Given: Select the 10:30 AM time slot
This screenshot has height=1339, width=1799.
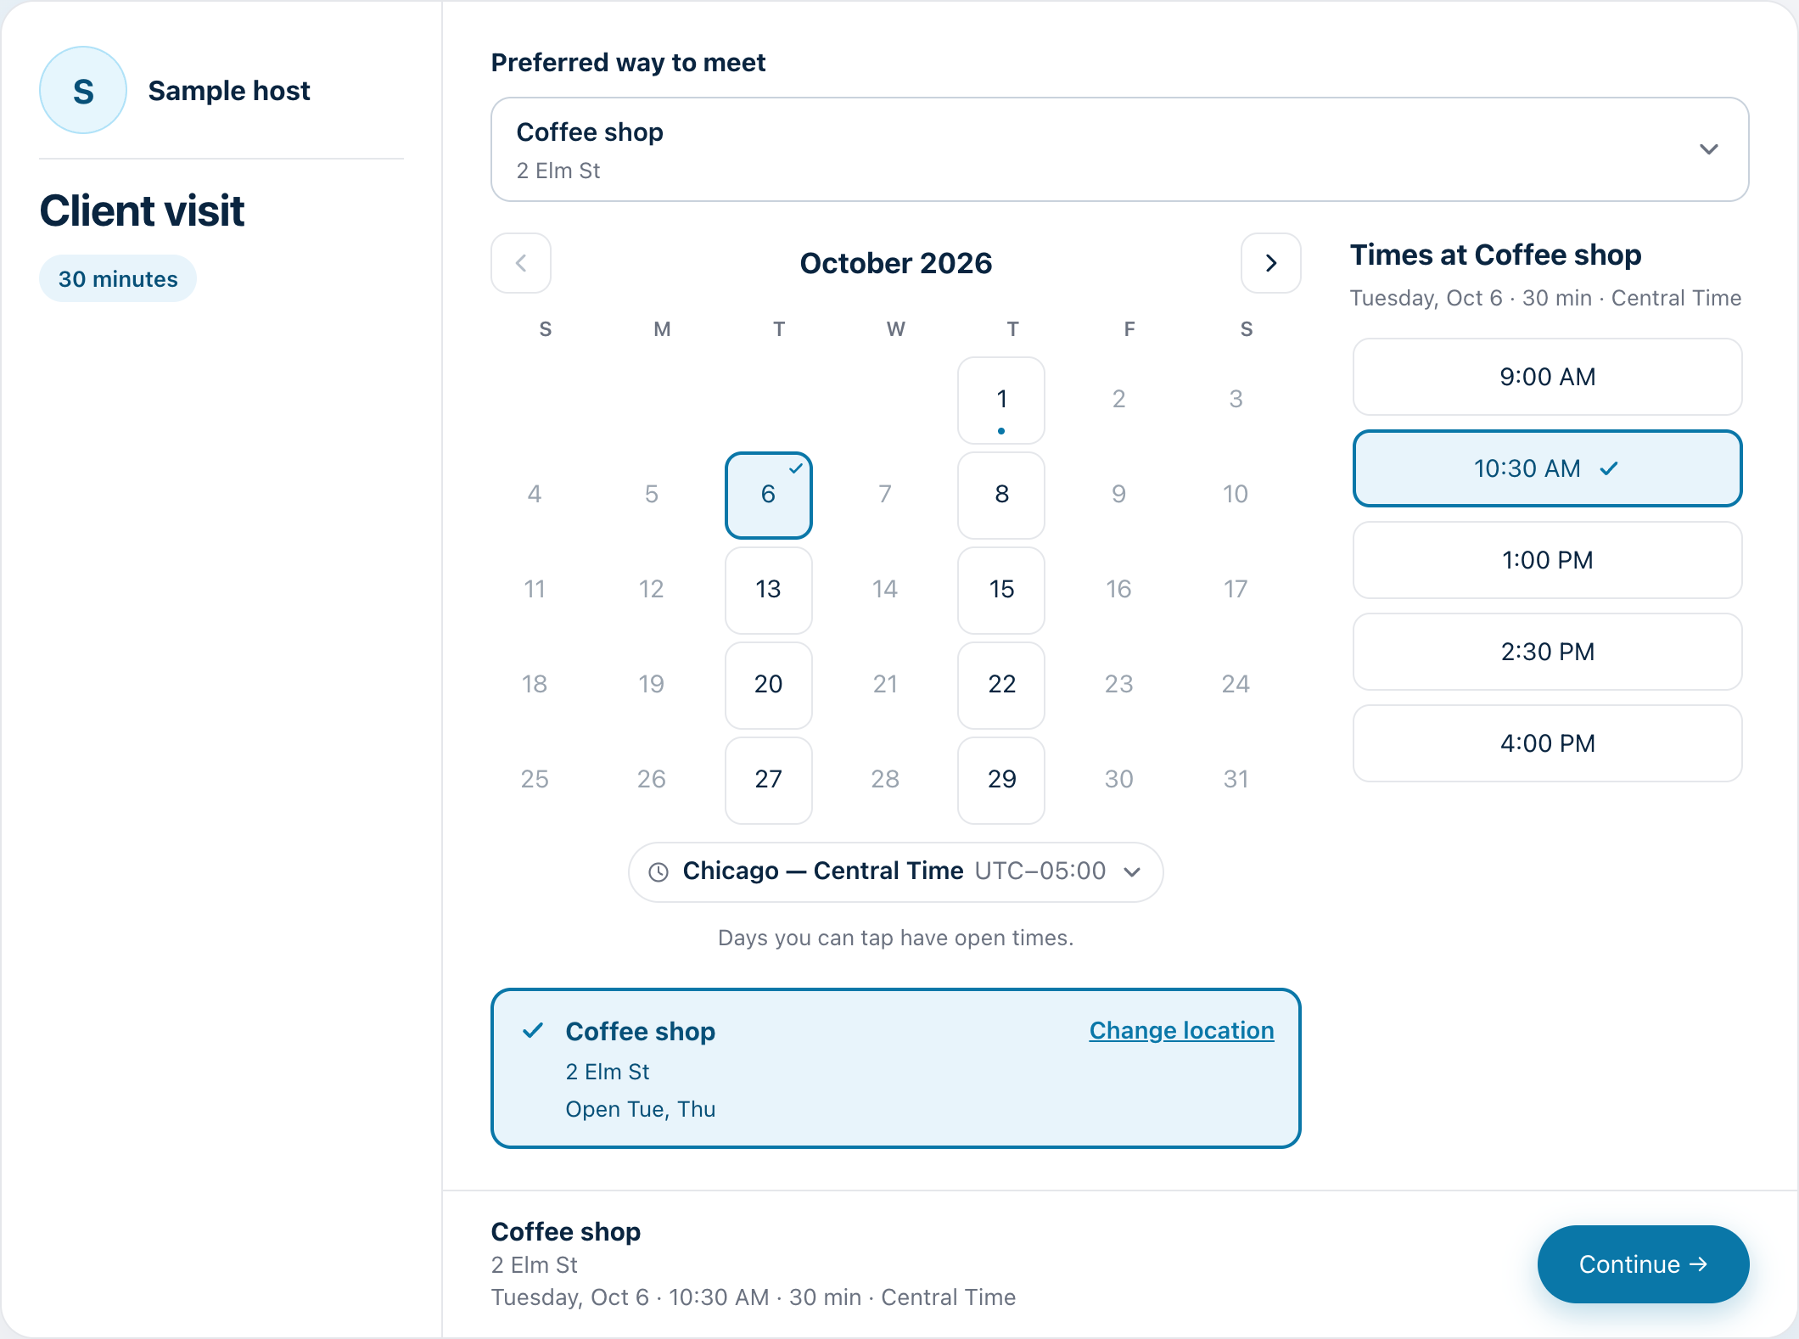Looking at the screenshot, I should [1547, 468].
